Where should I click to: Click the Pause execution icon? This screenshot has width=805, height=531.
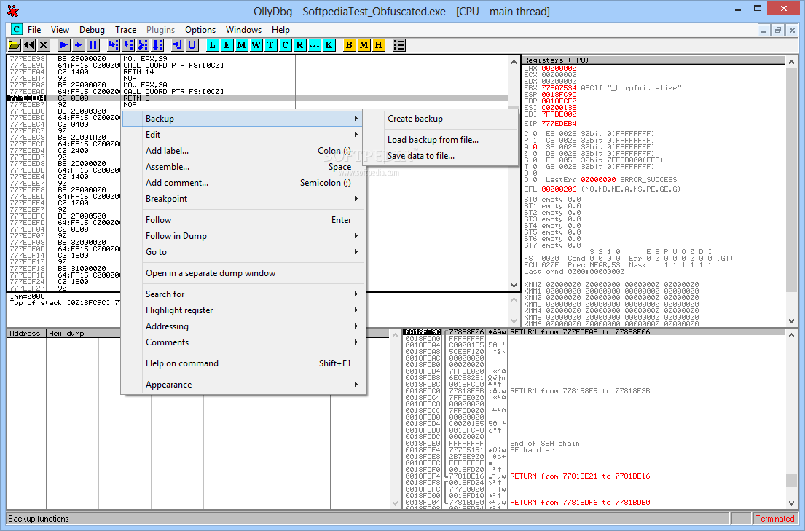click(93, 45)
